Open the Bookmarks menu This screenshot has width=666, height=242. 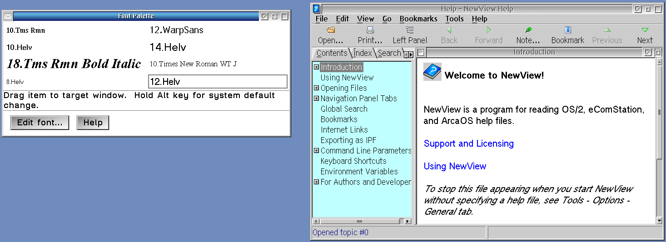coord(418,19)
